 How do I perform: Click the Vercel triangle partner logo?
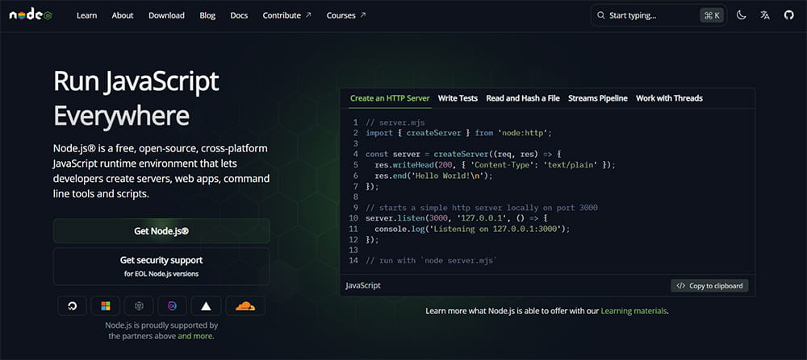pyautogui.click(x=206, y=305)
